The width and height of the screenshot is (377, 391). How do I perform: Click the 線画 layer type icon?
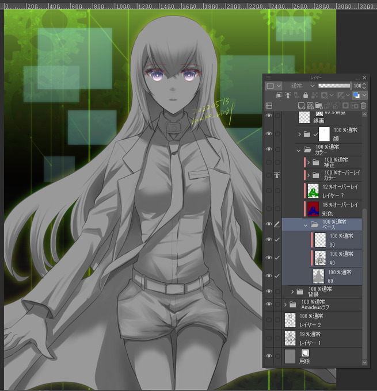coord(319,114)
